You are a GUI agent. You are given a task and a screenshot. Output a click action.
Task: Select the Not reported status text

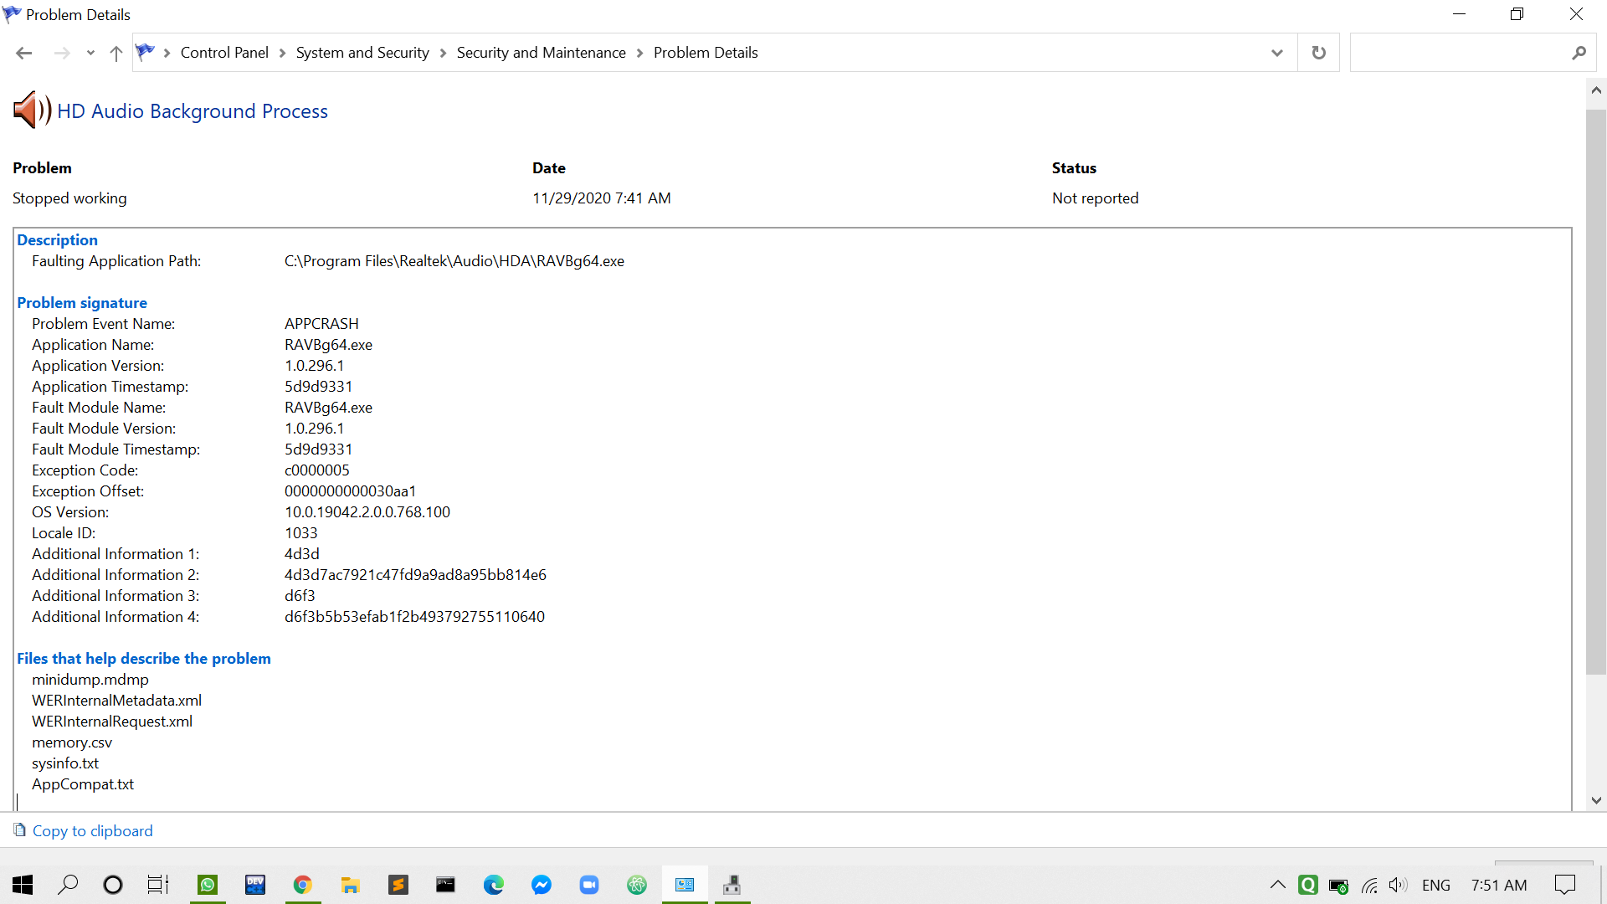(x=1095, y=198)
